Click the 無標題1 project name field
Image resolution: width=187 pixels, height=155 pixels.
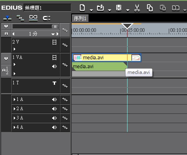point(47,8)
